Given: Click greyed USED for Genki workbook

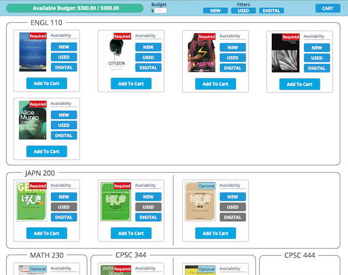Looking at the screenshot, I should pos(148,207).
